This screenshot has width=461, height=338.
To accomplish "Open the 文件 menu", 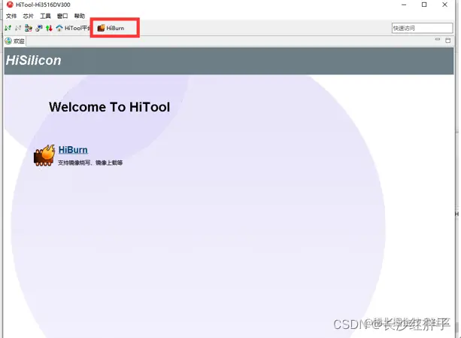I will coord(11,16).
